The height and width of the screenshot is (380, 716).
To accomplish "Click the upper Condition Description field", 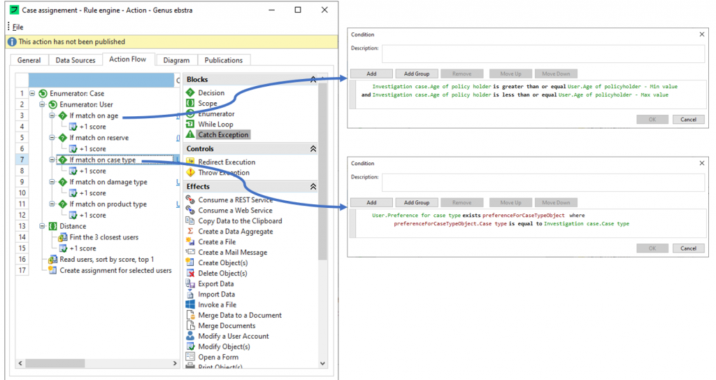I will [x=543, y=53].
